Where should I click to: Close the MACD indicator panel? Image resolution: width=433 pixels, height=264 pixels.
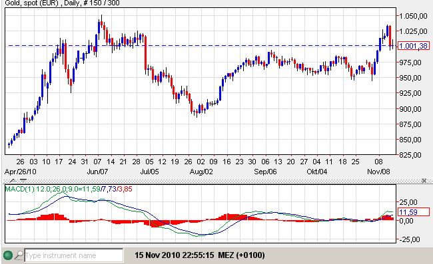pos(424,181)
